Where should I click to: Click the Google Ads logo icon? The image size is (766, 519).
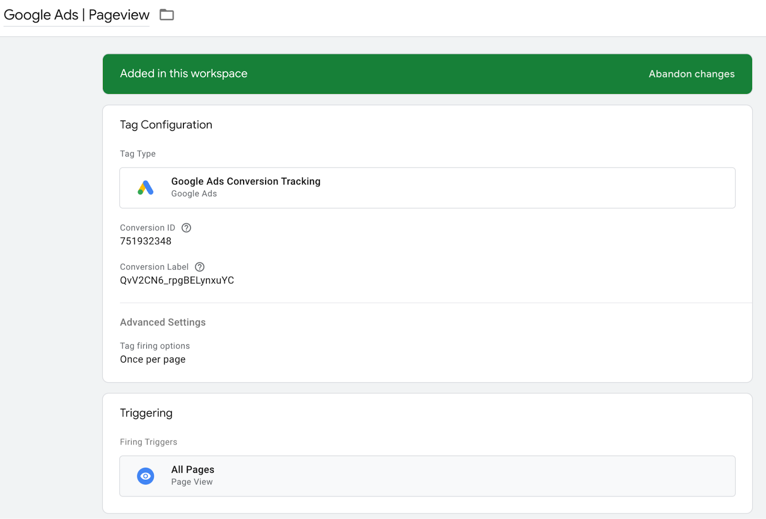146,188
